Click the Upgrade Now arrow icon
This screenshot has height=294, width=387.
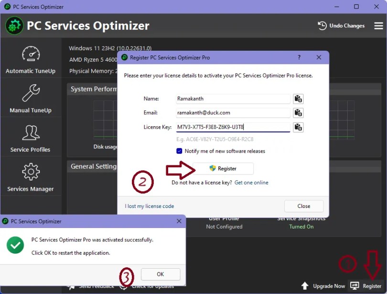tap(305, 285)
